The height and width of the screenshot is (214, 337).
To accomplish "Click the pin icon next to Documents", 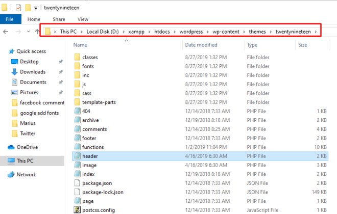I will tap(61, 82).
